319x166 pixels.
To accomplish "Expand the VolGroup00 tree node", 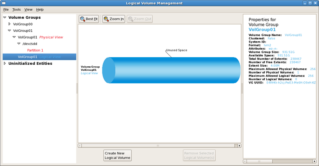I will [x=10, y=24].
